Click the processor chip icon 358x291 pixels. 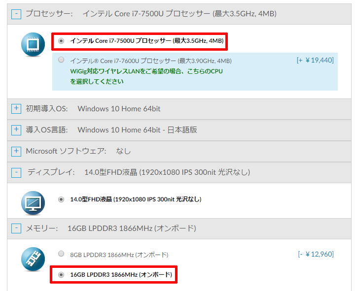point(33,44)
